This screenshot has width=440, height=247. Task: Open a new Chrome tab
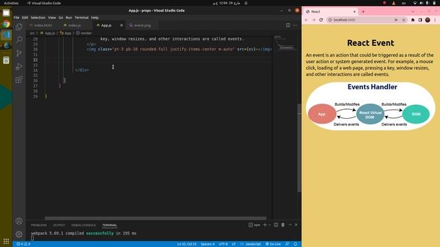coord(363,12)
